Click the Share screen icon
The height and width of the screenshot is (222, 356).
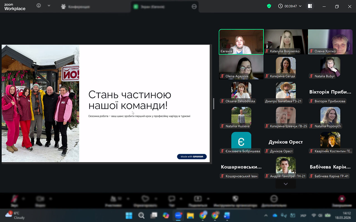click(x=198, y=199)
